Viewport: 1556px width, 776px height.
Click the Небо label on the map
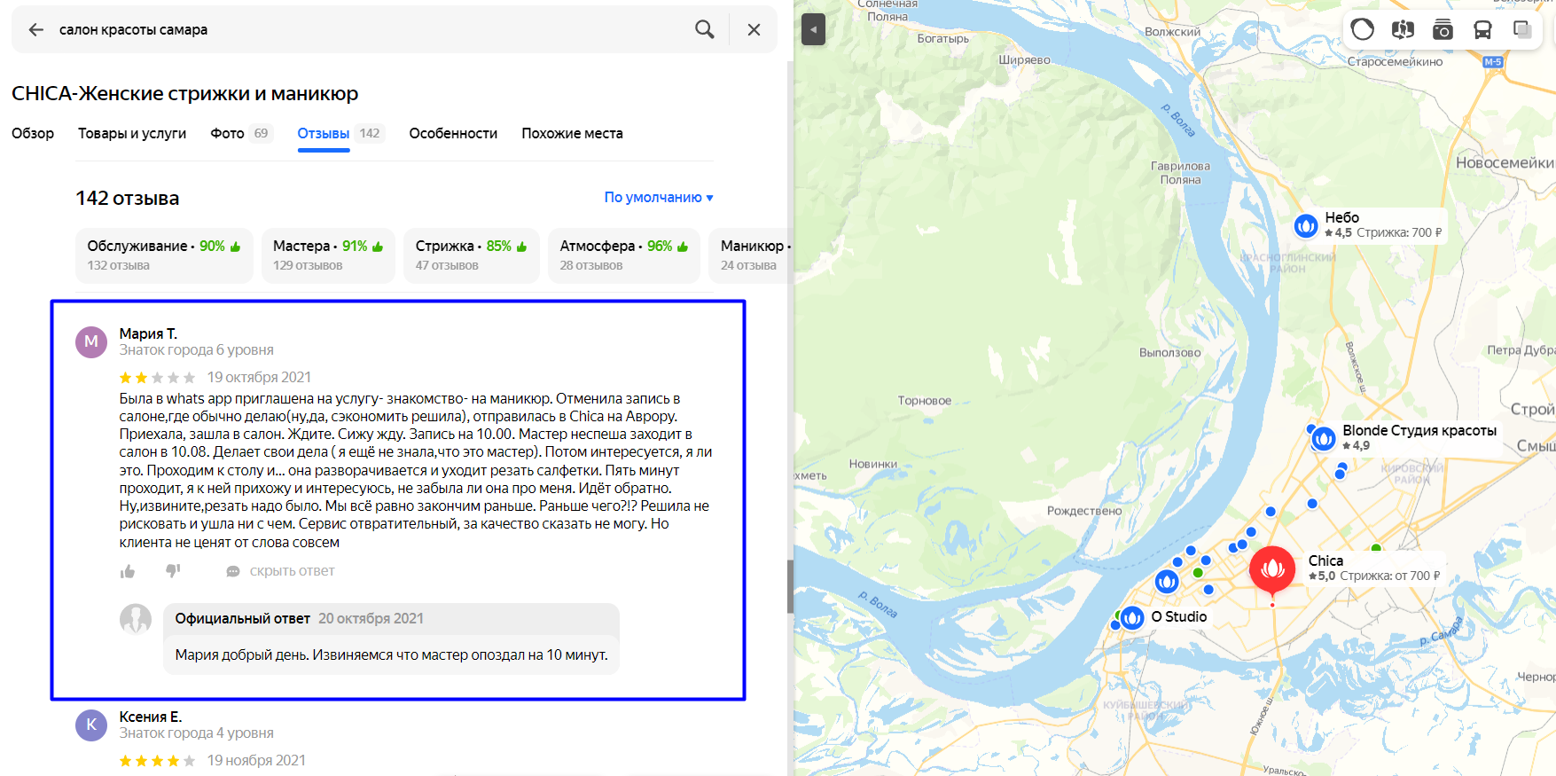[1341, 217]
